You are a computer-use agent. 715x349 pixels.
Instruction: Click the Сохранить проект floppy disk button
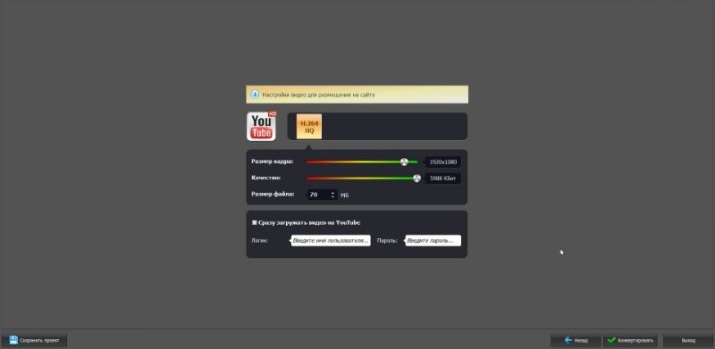[34, 340]
